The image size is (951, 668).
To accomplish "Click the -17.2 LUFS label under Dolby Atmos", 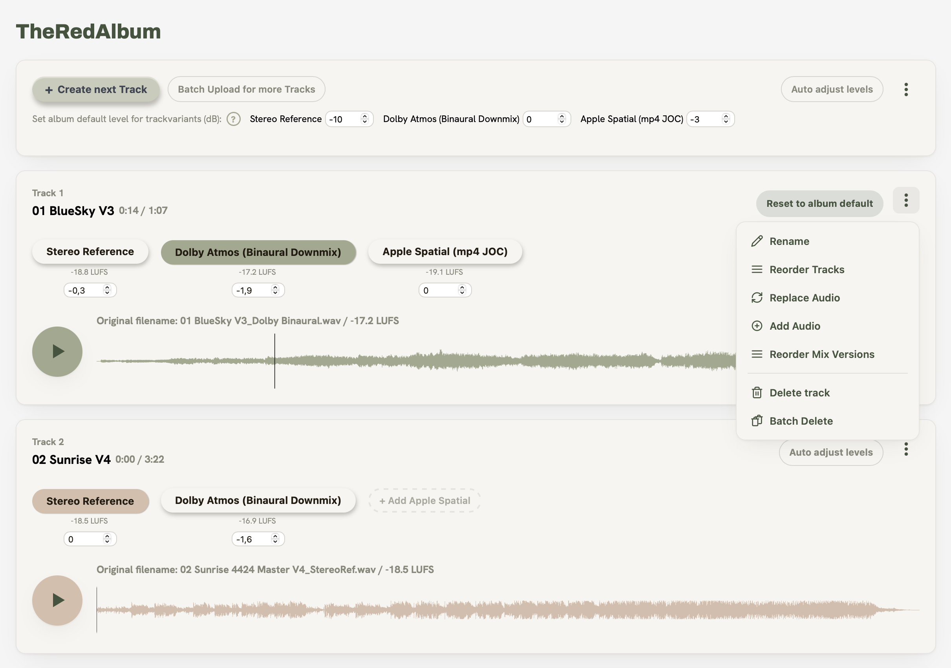I will point(257,272).
